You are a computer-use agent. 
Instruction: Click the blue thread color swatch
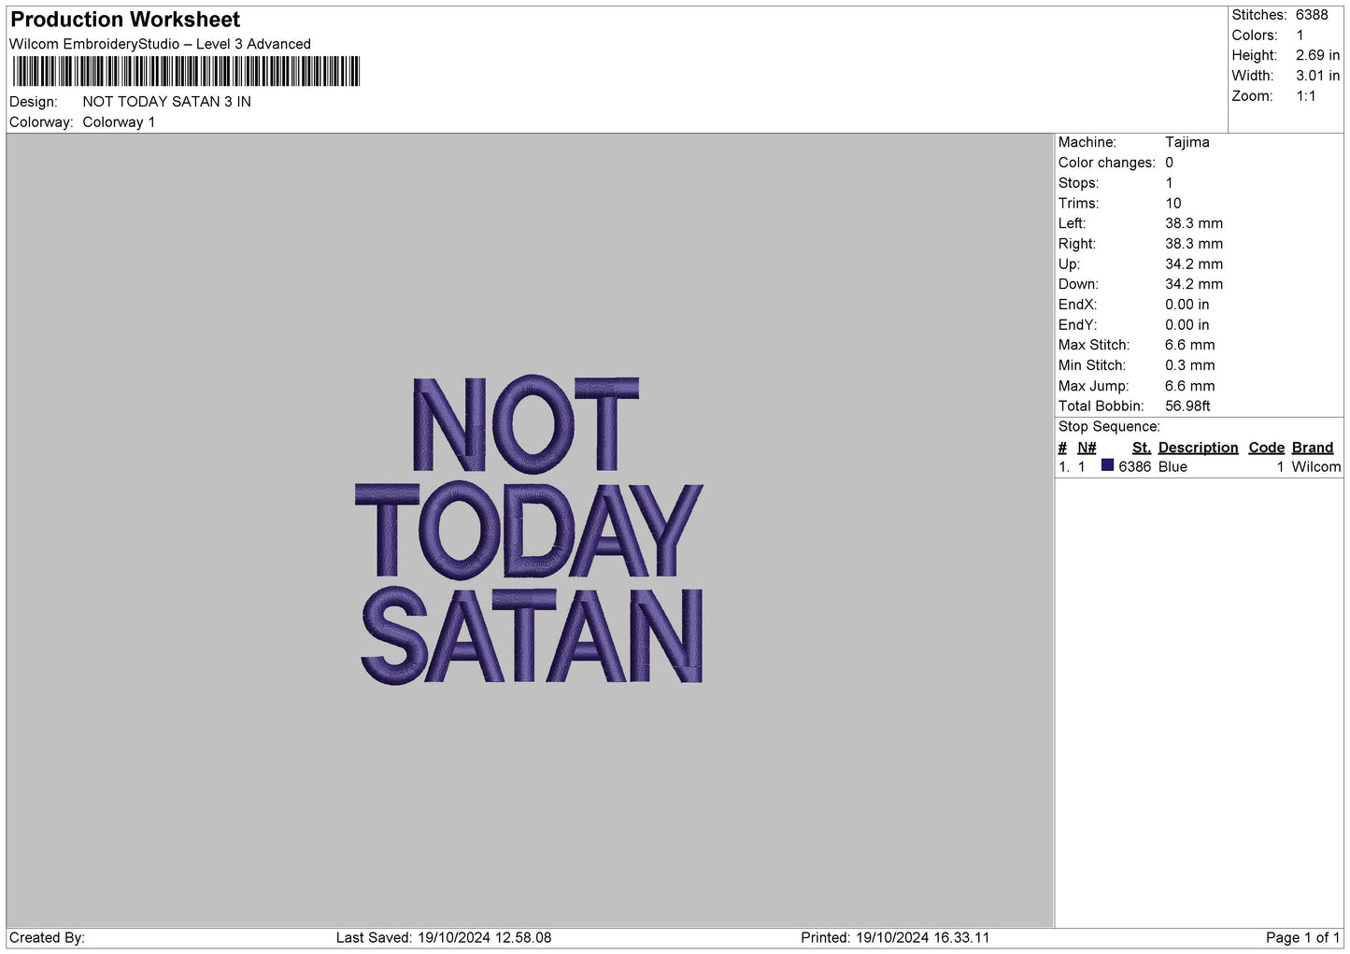point(1108,465)
